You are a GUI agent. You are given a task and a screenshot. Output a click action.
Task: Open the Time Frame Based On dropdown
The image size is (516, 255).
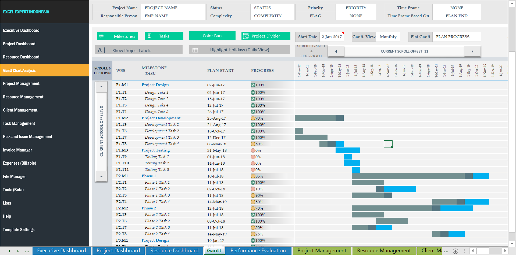(x=456, y=16)
